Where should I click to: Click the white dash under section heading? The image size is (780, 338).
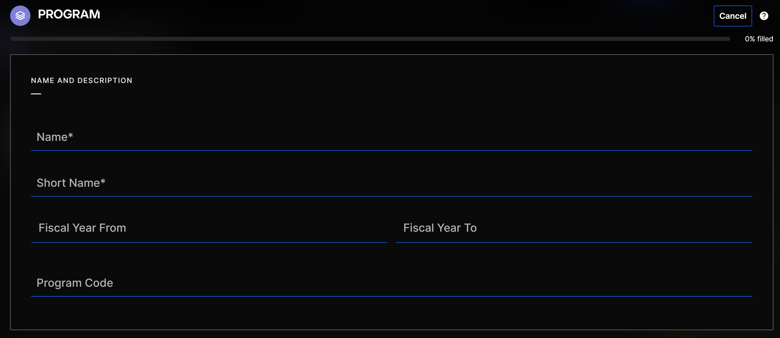(x=36, y=94)
